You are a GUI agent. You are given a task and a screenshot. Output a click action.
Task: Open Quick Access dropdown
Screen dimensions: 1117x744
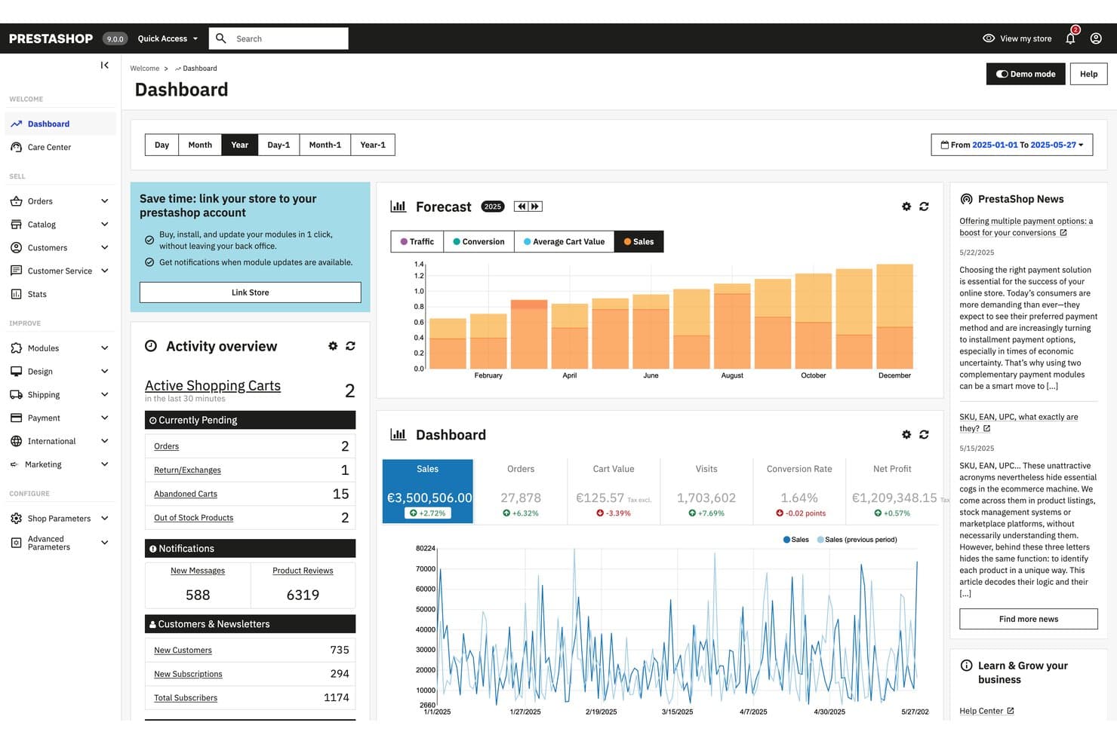point(168,38)
